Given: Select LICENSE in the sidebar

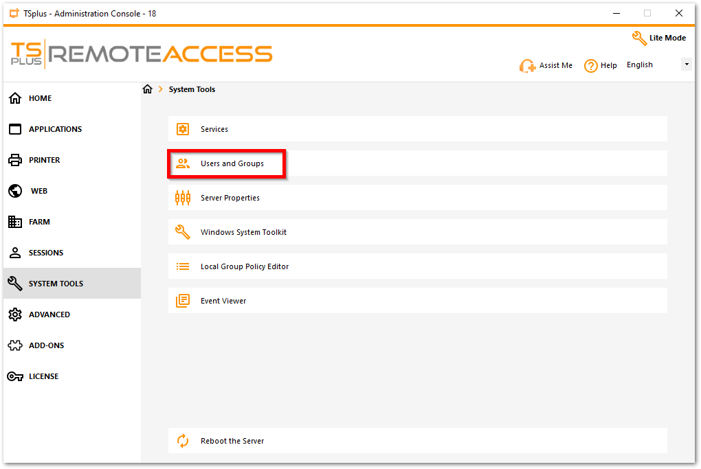Looking at the screenshot, I should pos(43,376).
